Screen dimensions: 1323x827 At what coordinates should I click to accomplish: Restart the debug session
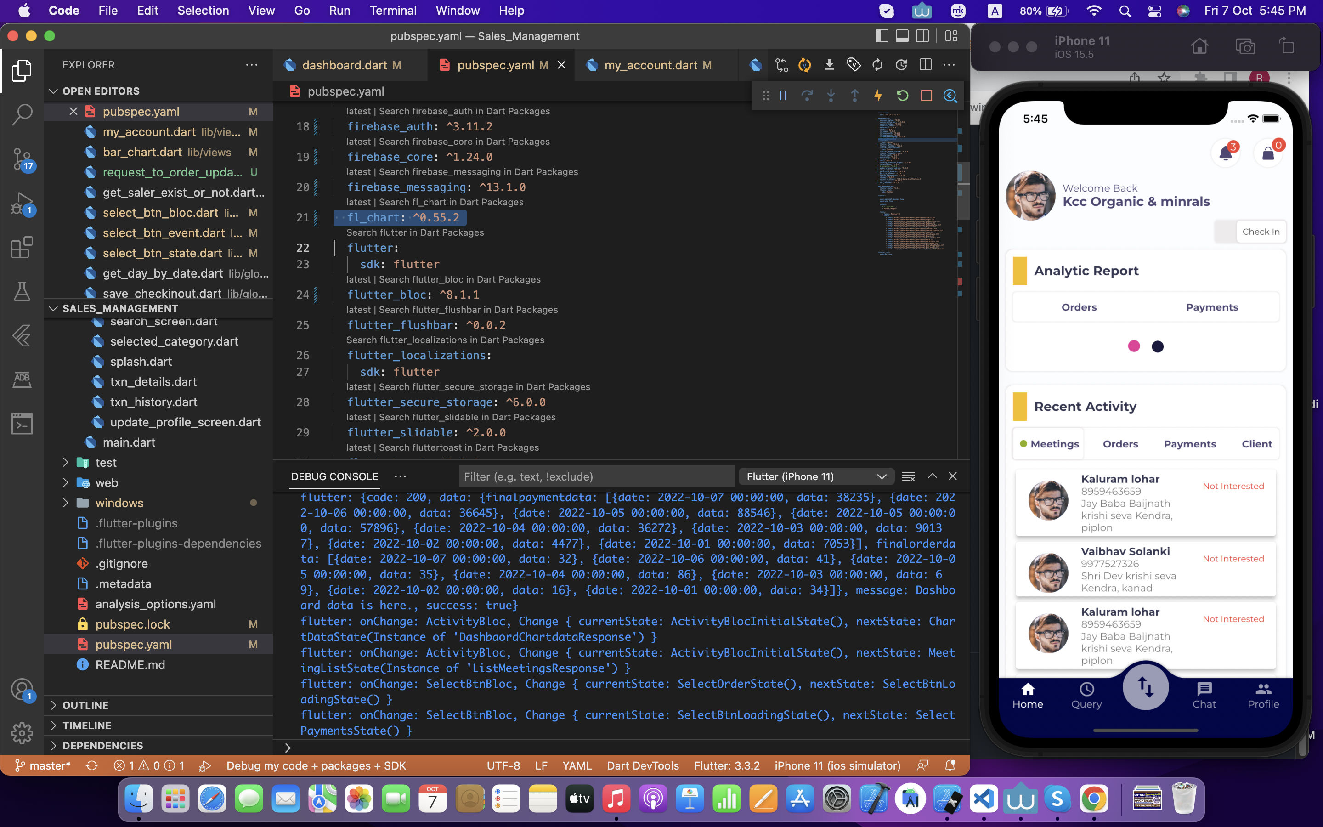903,96
